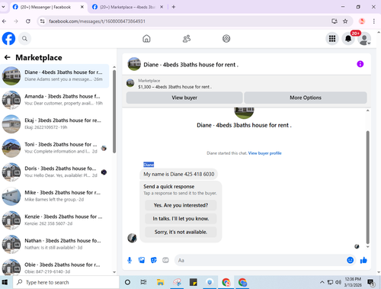Open File Explorer from taskbar
Image resolution: width=381 pixels, height=289 pixels.
click(160, 282)
